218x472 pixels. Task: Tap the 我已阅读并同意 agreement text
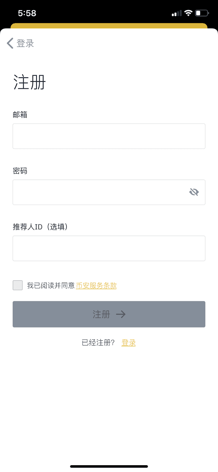(x=51, y=286)
